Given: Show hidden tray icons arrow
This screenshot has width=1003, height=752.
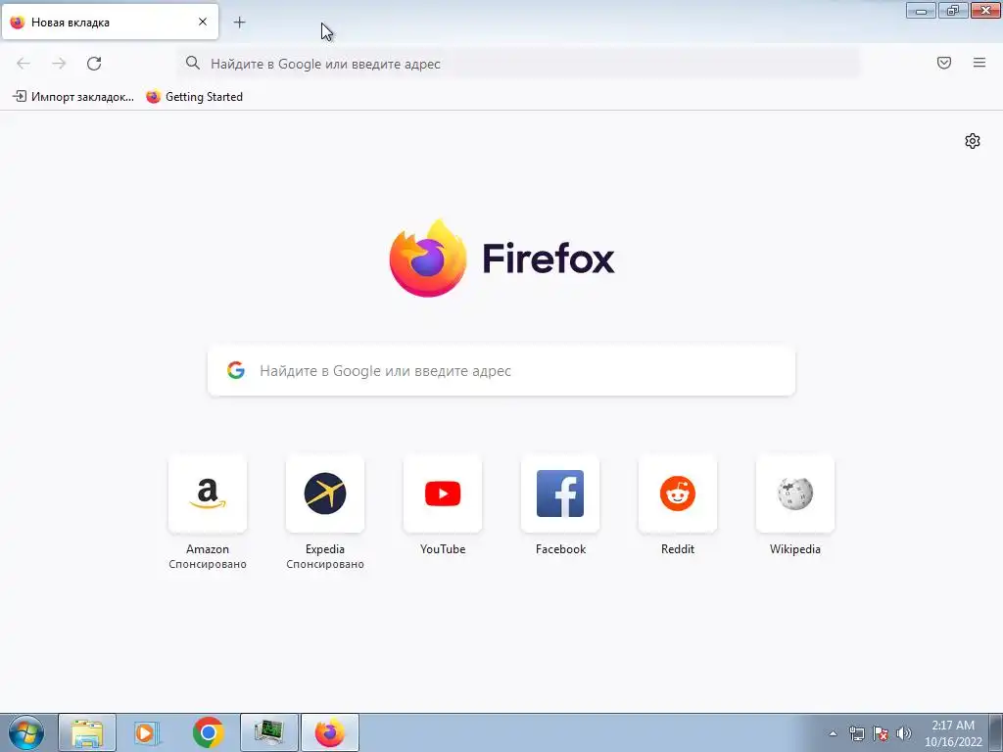Looking at the screenshot, I should coord(833,733).
